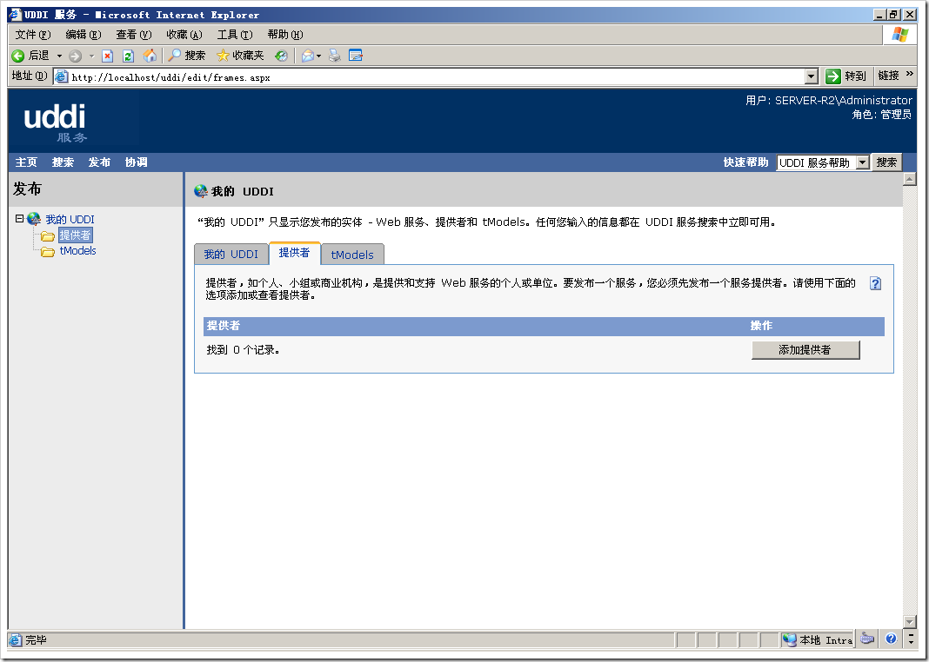The width and height of the screenshot is (929, 662).
Task: Click the 转到 go button
Action: pyautogui.click(x=846, y=76)
